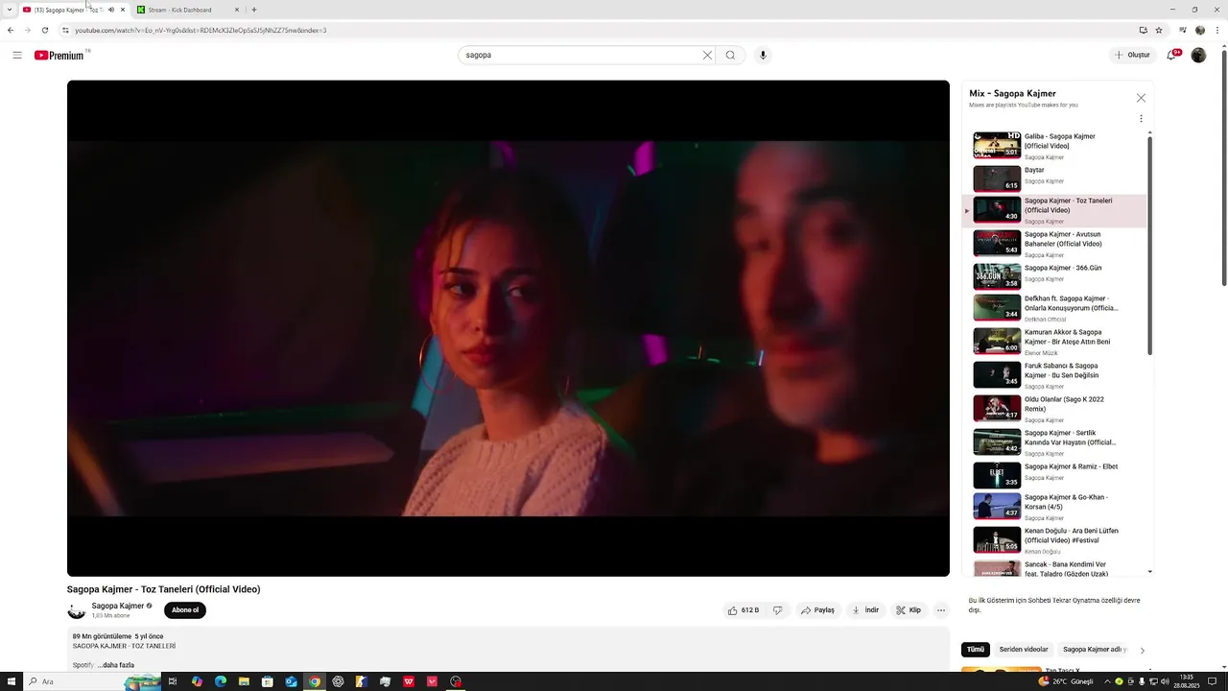
Task: Bookmark this page with the star
Action: (1159, 30)
